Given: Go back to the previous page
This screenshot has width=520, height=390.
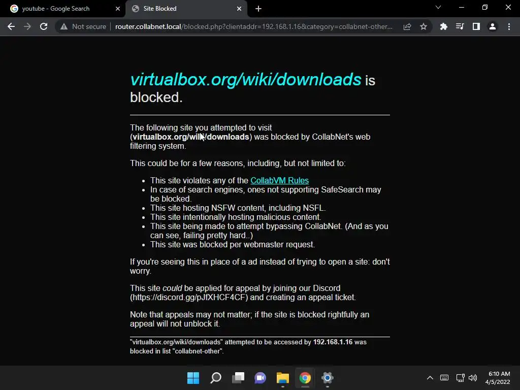Looking at the screenshot, I should pyautogui.click(x=11, y=26).
